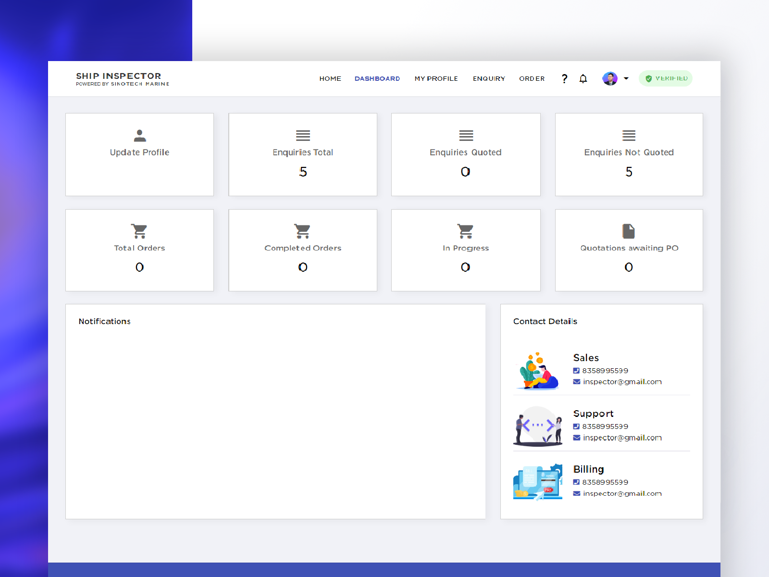The image size is (769, 577).
Task: Click the Quotations awaiting PO document icon
Action: pyautogui.click(x=629, y=231)
